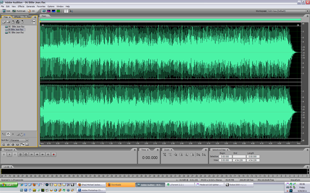Screen dimensions: 310x193
Task: Open the Generate menu
Action: pos(30,7)
